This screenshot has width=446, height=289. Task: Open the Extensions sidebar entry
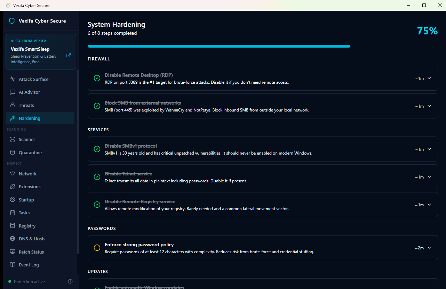[x=40, y=187]
